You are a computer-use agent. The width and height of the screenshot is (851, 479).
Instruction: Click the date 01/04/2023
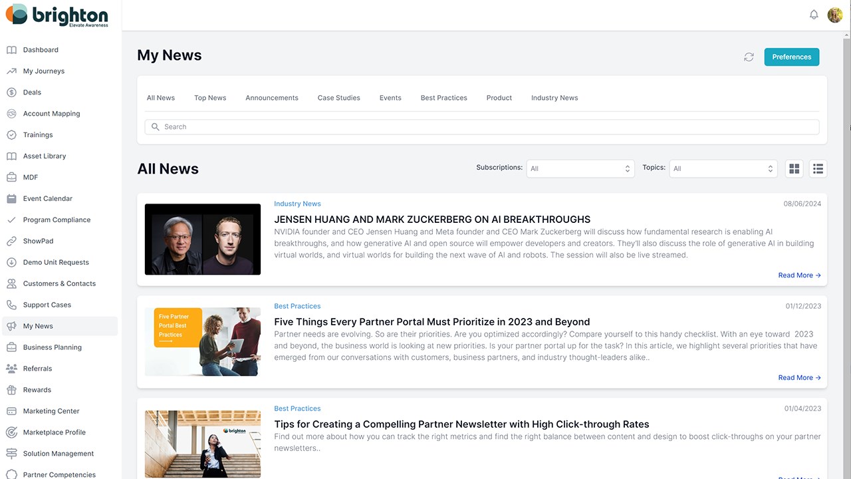tap(802, 409)
